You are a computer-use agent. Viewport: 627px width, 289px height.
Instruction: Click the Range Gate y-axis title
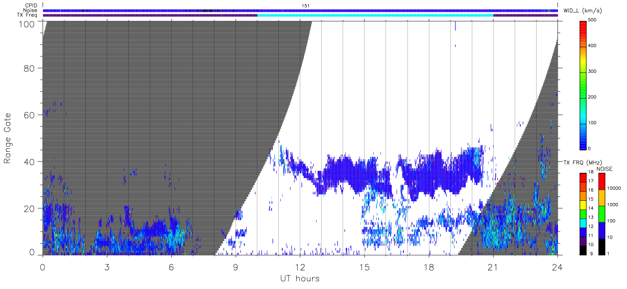click(x=8, y=138)
